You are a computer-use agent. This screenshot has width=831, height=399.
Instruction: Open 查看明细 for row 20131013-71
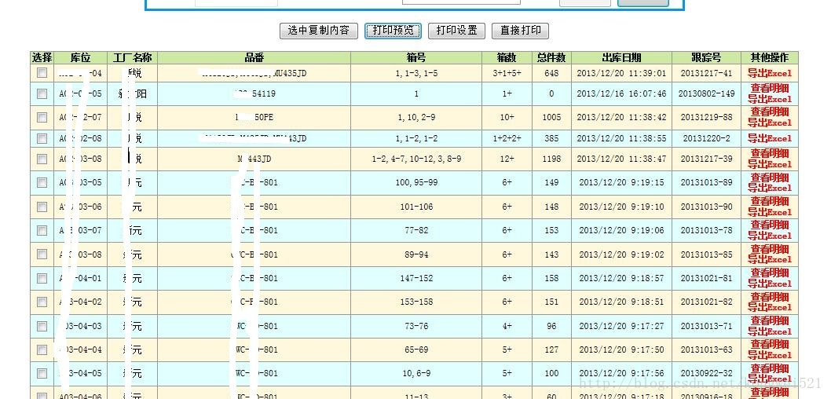770,320
